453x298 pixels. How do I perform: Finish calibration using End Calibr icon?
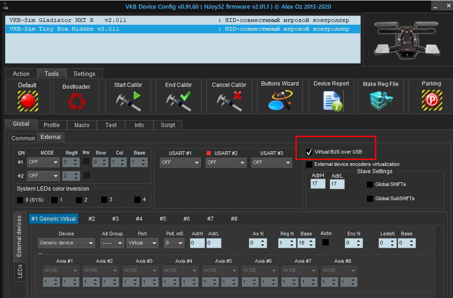point(178,101)
